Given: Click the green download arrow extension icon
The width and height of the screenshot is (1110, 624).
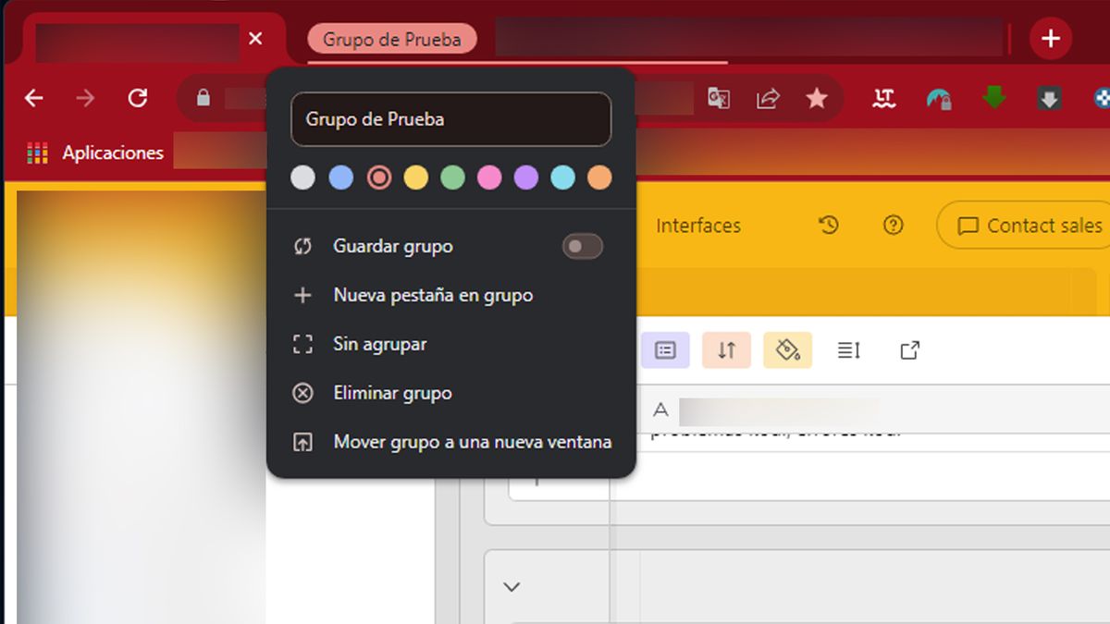Looking at the screenshot, I should pyautogui.click(x=993, y=98).
